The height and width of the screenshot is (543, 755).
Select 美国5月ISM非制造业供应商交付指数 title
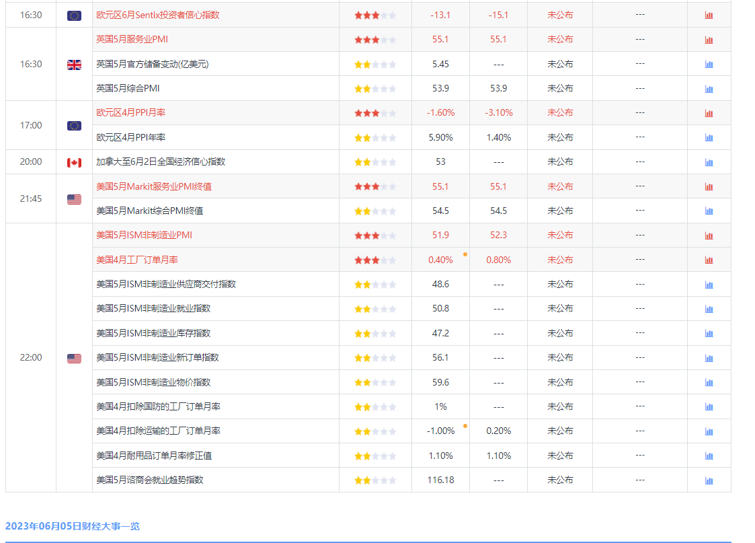(166, 284)
